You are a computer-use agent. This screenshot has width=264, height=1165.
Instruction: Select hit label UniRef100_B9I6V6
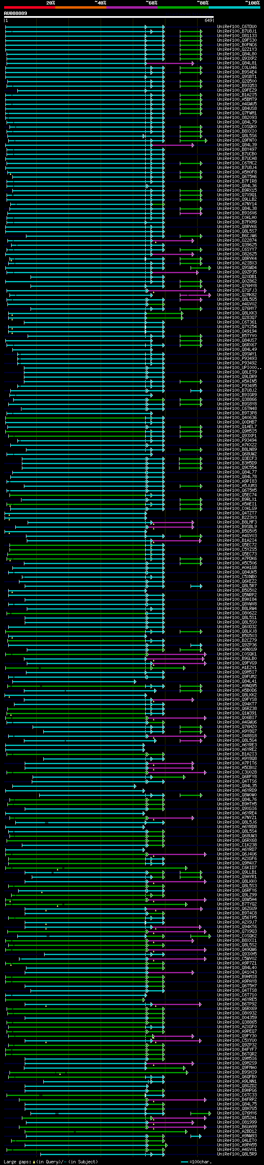pos(237,213)
